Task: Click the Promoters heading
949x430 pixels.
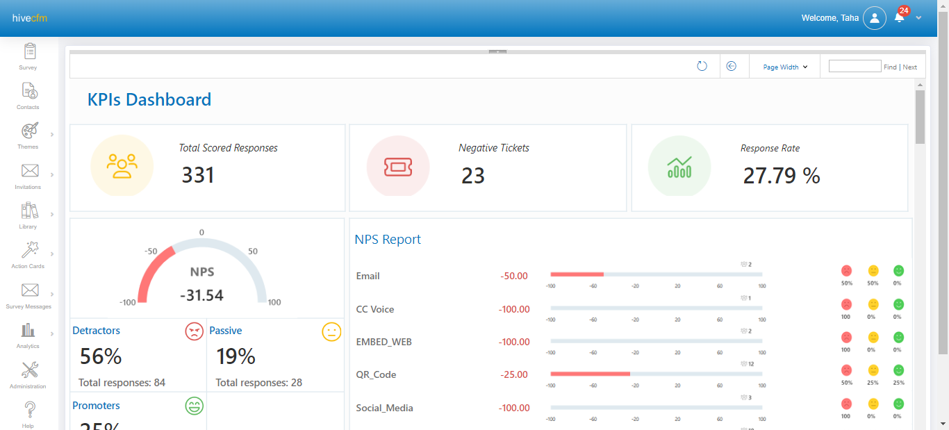Action: tap(97, 406)
